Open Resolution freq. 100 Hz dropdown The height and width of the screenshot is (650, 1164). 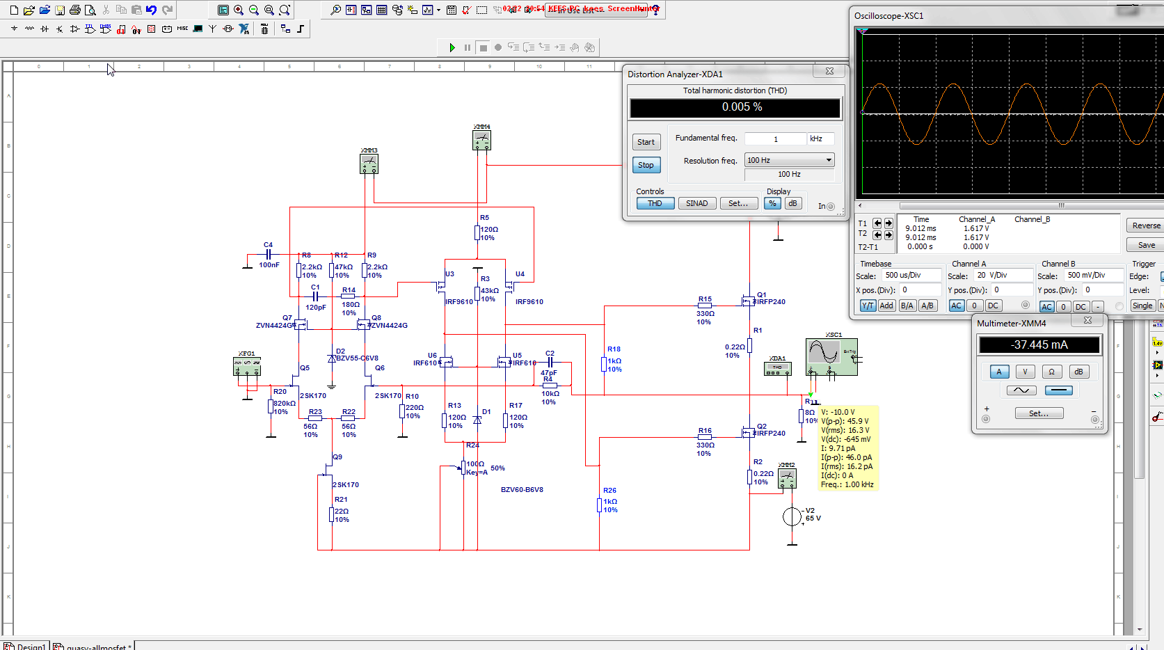pyautogui.click(x=790, y=160)
